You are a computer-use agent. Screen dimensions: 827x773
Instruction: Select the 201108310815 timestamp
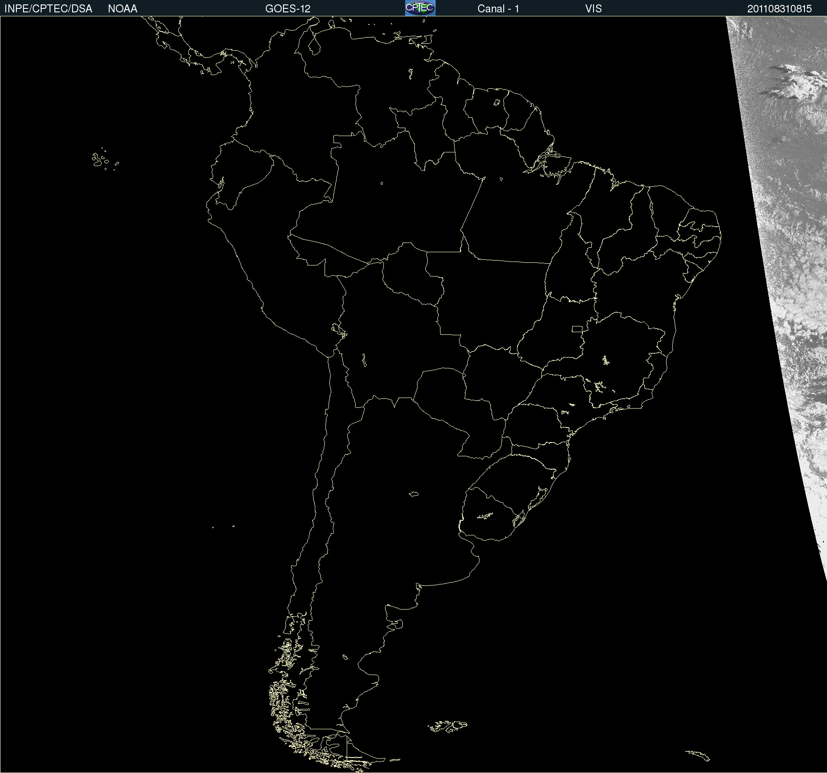tap(780, 9)
